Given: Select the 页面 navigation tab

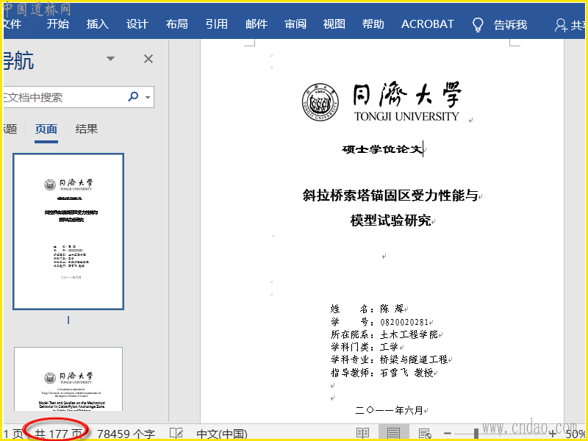Looking at the screenshot, I should tap(46, 129).
